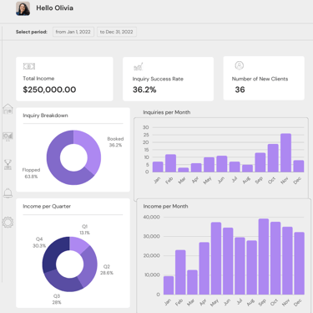Click the chart icon above Inquiry Success Rate
Image resolution: width=313 pixels, height=313 pixels.
139,66
